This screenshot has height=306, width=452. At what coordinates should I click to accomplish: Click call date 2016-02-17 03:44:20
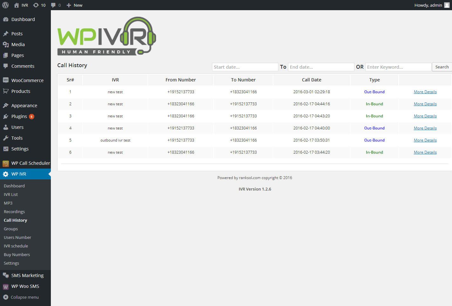point(312,152)
